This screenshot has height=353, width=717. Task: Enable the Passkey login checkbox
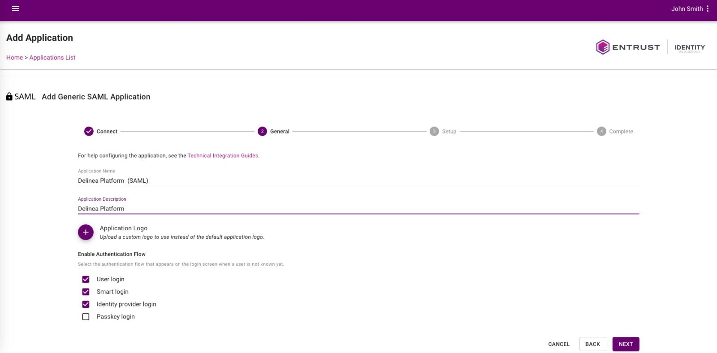[x=86, y=317]
